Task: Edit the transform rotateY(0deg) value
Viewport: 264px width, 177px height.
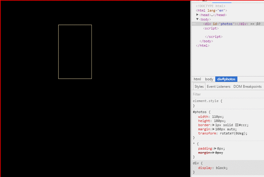Action: point(232,133)
